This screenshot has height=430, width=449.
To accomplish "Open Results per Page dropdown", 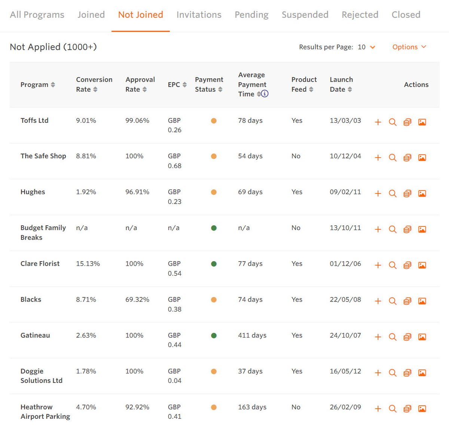I will click(x=367, y=47).
